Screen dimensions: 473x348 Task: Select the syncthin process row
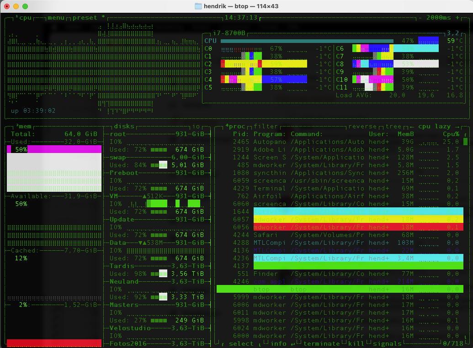pyautogui.click(x=340, y=173)
